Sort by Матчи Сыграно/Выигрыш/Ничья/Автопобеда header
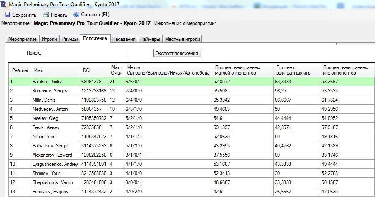 (x=168, y=70)
